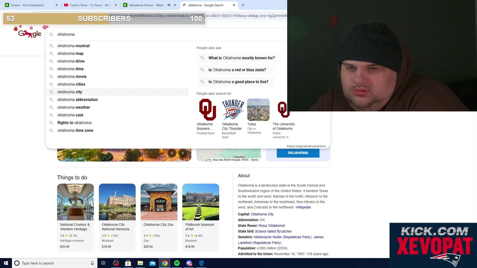
Task: Click the blue OKLAHOMA button
Action: point(298,153)
